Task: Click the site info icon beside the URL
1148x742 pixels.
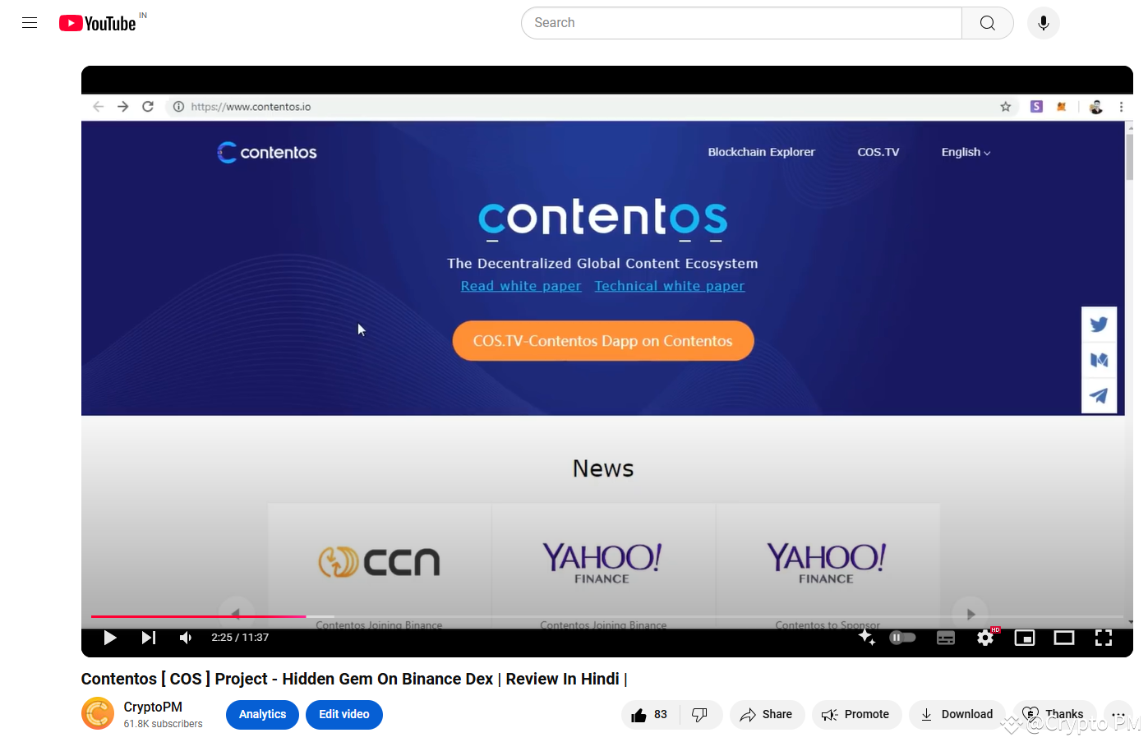Action: 178,107
